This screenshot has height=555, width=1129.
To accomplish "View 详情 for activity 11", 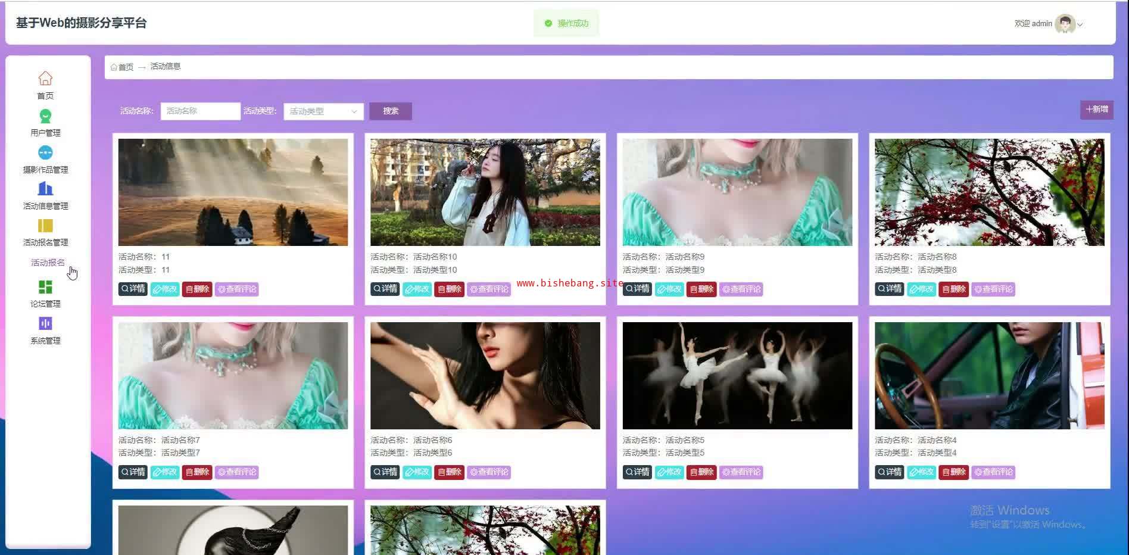I will [x=133, y=289].
